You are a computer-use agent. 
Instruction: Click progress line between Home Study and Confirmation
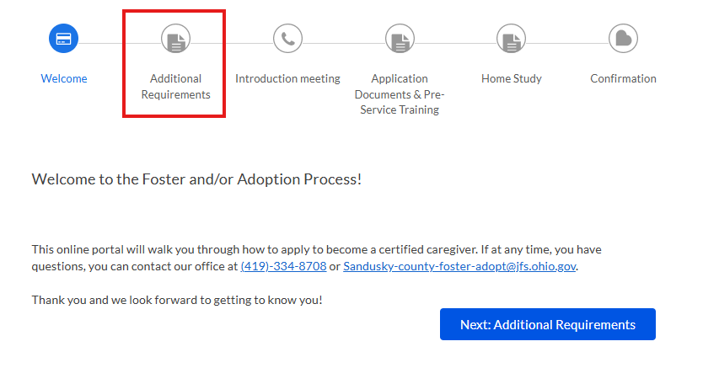(x=567, y=42)
